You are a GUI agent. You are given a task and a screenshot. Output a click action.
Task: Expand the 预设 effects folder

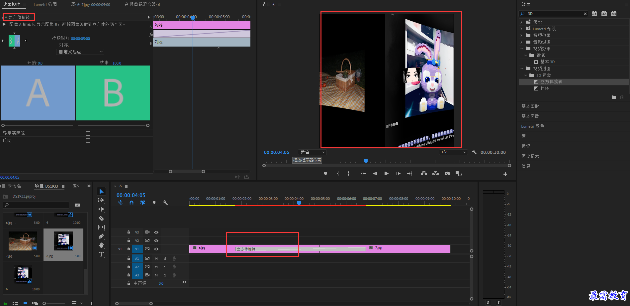pyautogui.click(x=521, y=22)
